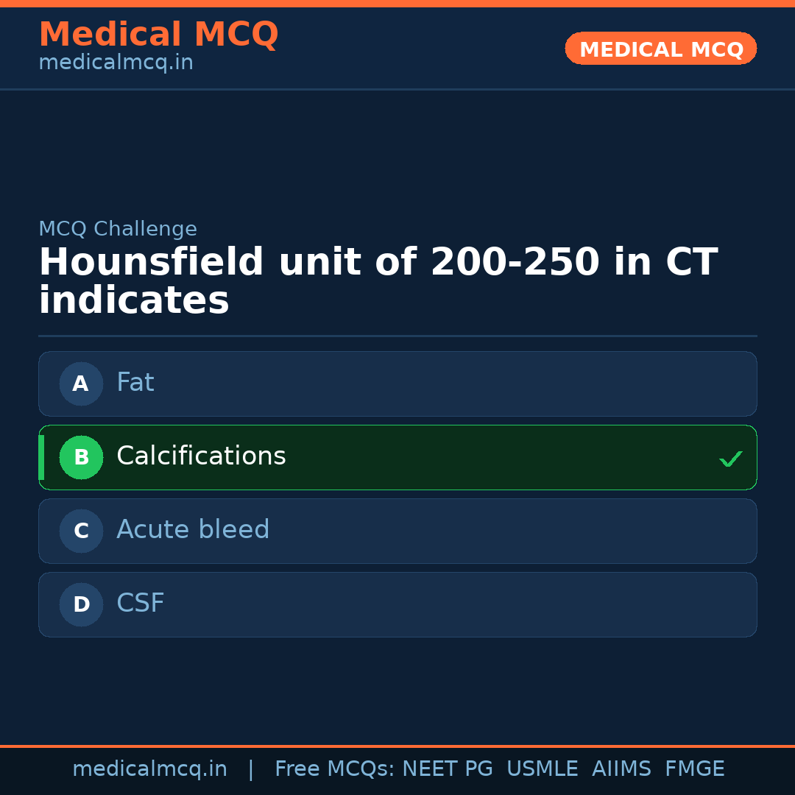Click the Hounsfield unit question heading
Screen dimensions: 795x795
coord(378,281)
